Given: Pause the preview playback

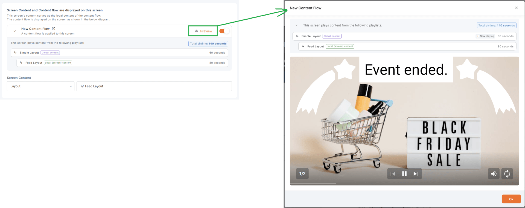Looking at the screenshot, I should [404, 174].
